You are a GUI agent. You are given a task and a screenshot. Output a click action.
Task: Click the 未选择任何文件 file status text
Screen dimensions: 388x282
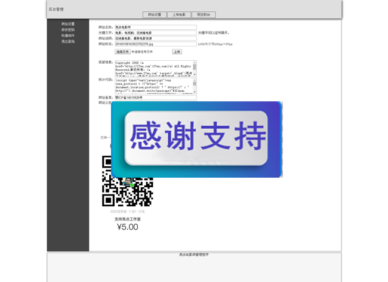[x=142, y=52]
